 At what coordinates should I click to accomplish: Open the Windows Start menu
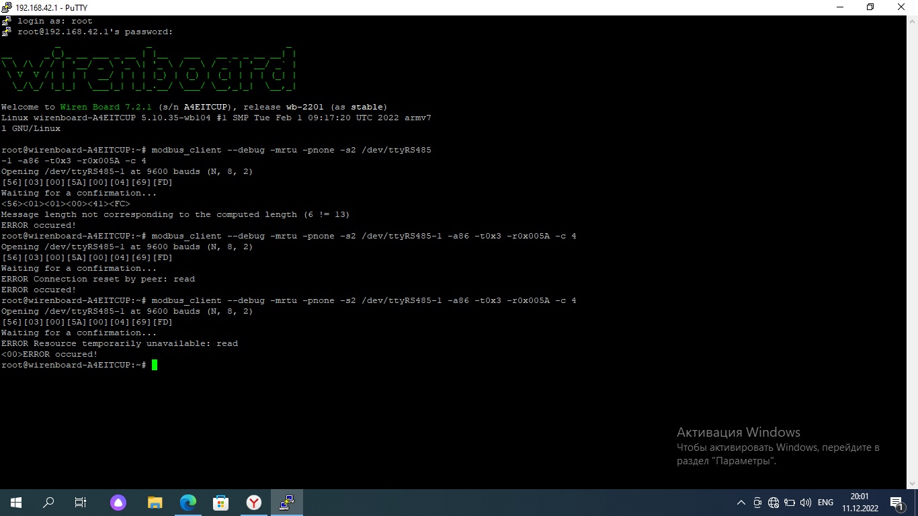[16, 503]
